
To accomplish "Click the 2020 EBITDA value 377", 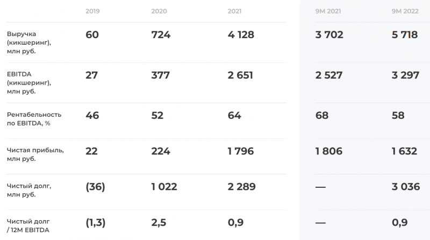I will click(160, 75).
